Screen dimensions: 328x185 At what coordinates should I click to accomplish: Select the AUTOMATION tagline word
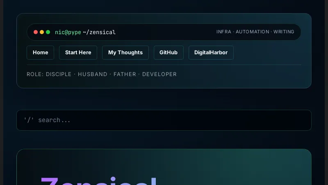coord(252,32)
